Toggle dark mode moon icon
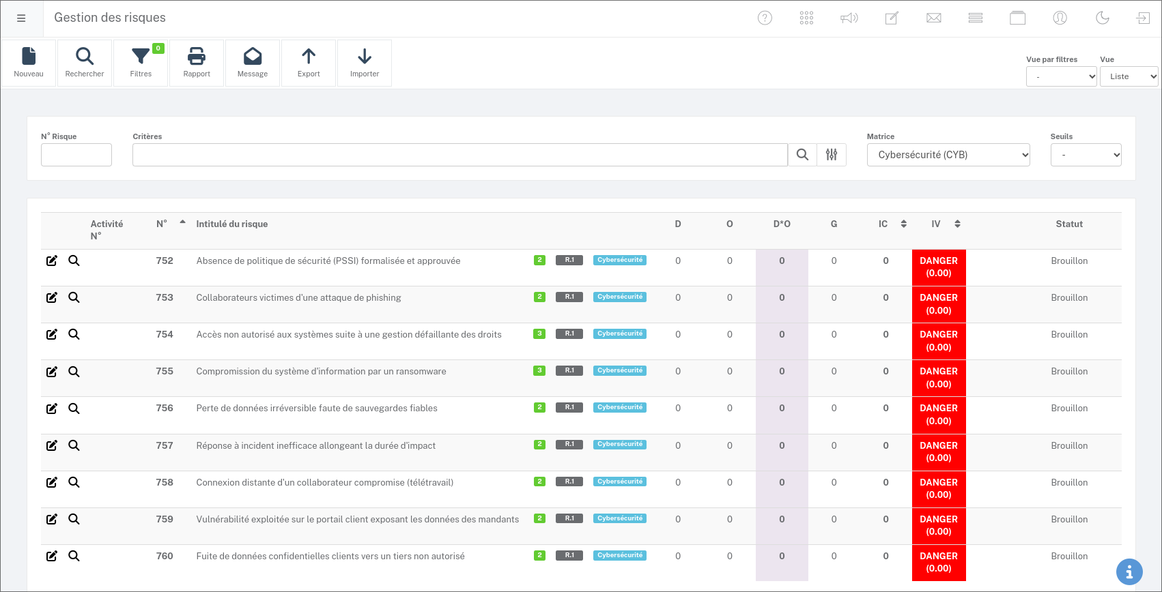1162x592 pixels. coord(1102,18)
